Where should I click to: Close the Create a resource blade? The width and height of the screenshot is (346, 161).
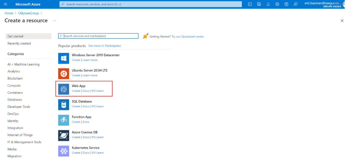[x=342, y=21]
